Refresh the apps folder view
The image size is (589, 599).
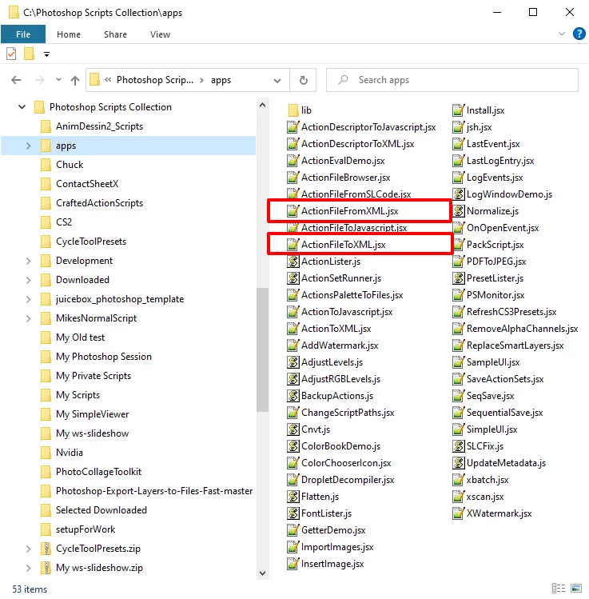[x=303, y=80]
